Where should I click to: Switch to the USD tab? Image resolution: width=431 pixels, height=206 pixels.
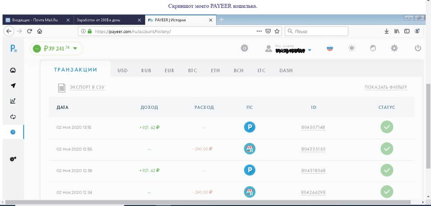point(122,71)
